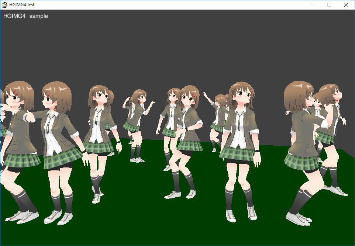The width and height of the screenshot is (355, 246).
Task: Click the disabled maximize button
Action: pos(329,5)
